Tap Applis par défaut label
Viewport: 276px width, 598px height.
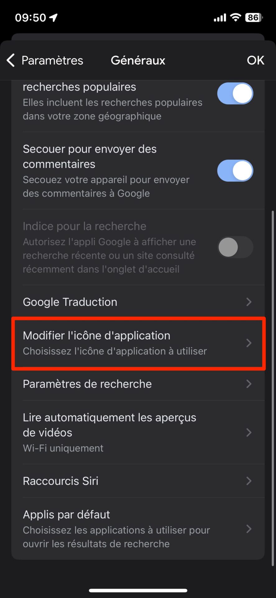click(66, 515)
